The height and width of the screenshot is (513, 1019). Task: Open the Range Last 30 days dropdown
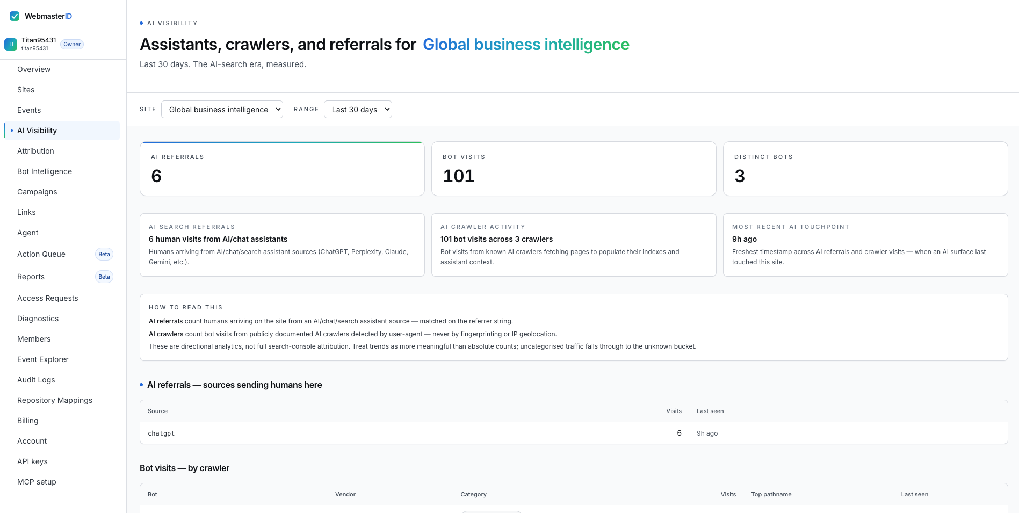pyautogui.click(x=358, y=110)
